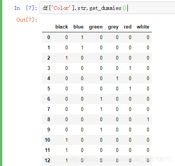Select row index 10
175x166 pixels.
tap(48, 140)
